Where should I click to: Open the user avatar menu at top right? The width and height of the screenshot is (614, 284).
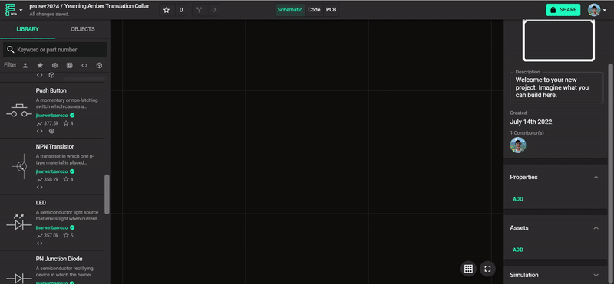pos(597,10)
